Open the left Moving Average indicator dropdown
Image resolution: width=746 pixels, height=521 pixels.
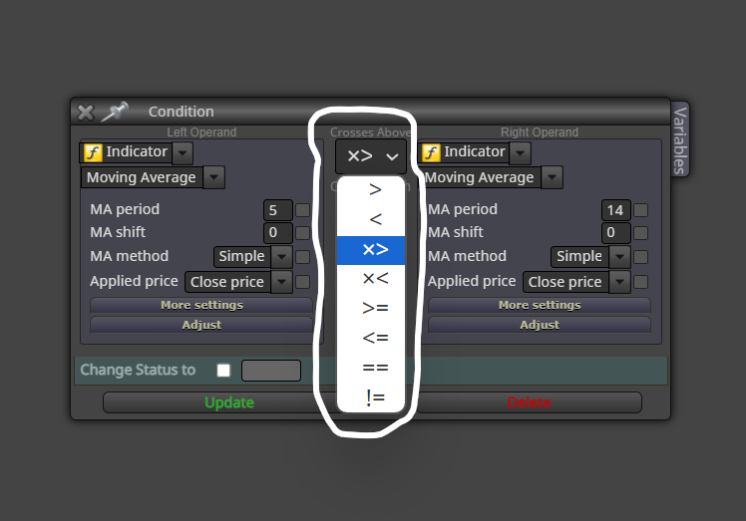coord(214,177)
